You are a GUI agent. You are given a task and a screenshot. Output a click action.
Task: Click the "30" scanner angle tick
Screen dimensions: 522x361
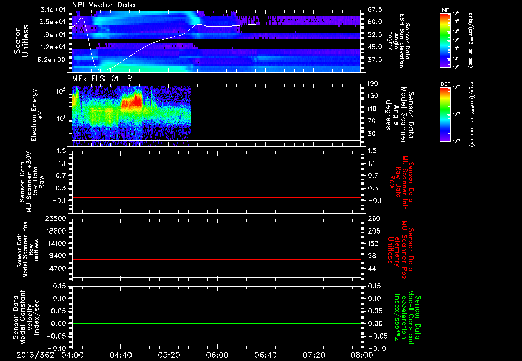coord(372,134)
